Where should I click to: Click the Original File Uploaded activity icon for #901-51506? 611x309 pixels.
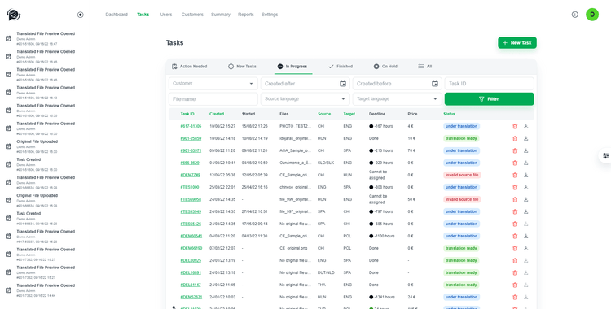[8, 146]
